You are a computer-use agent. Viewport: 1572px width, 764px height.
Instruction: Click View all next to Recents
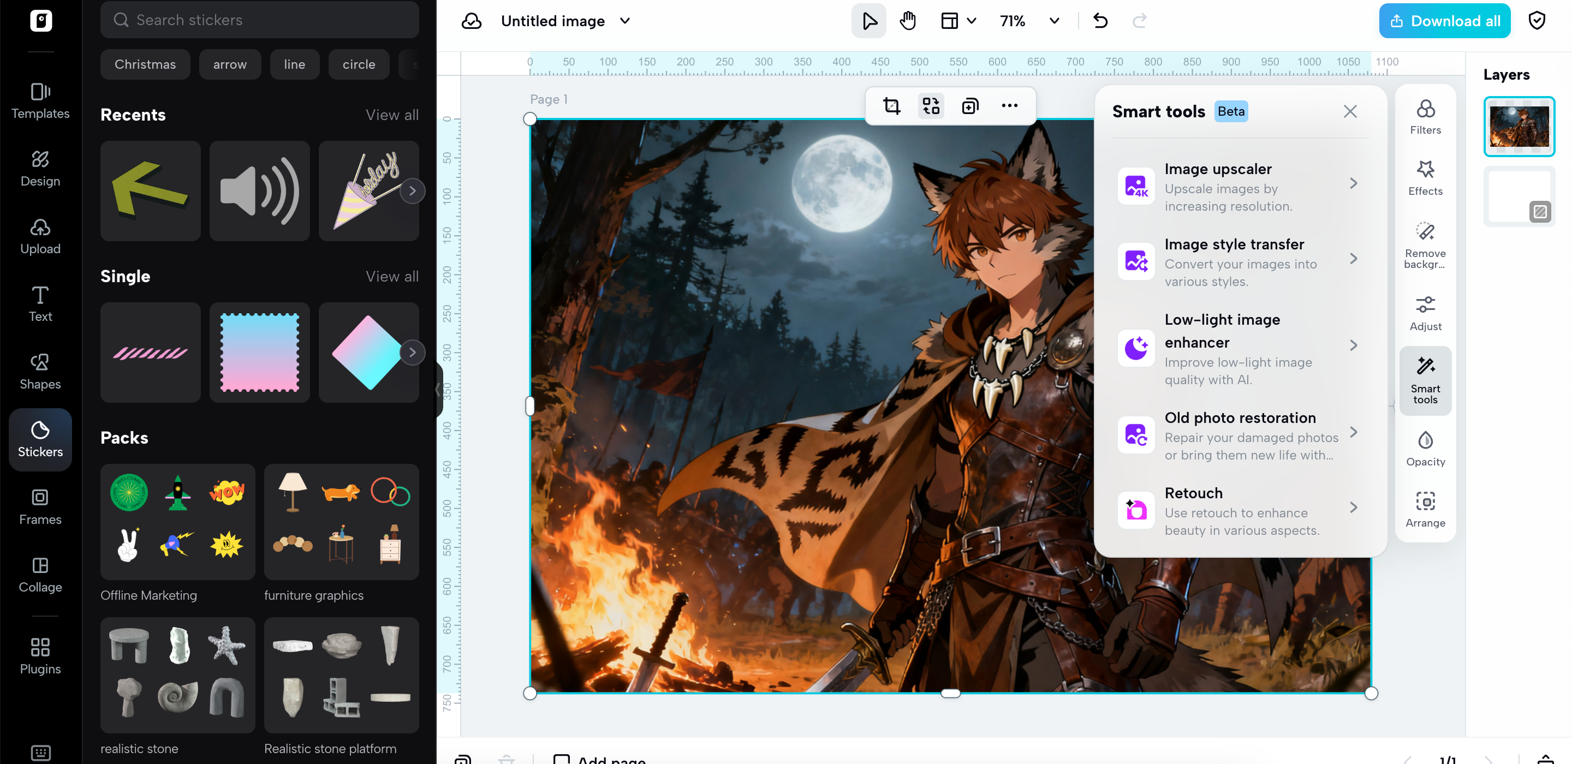(392, 114)
